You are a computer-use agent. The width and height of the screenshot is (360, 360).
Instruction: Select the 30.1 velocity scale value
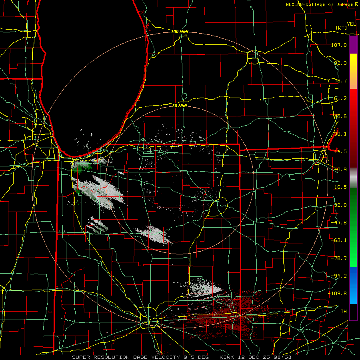[340, 134]
